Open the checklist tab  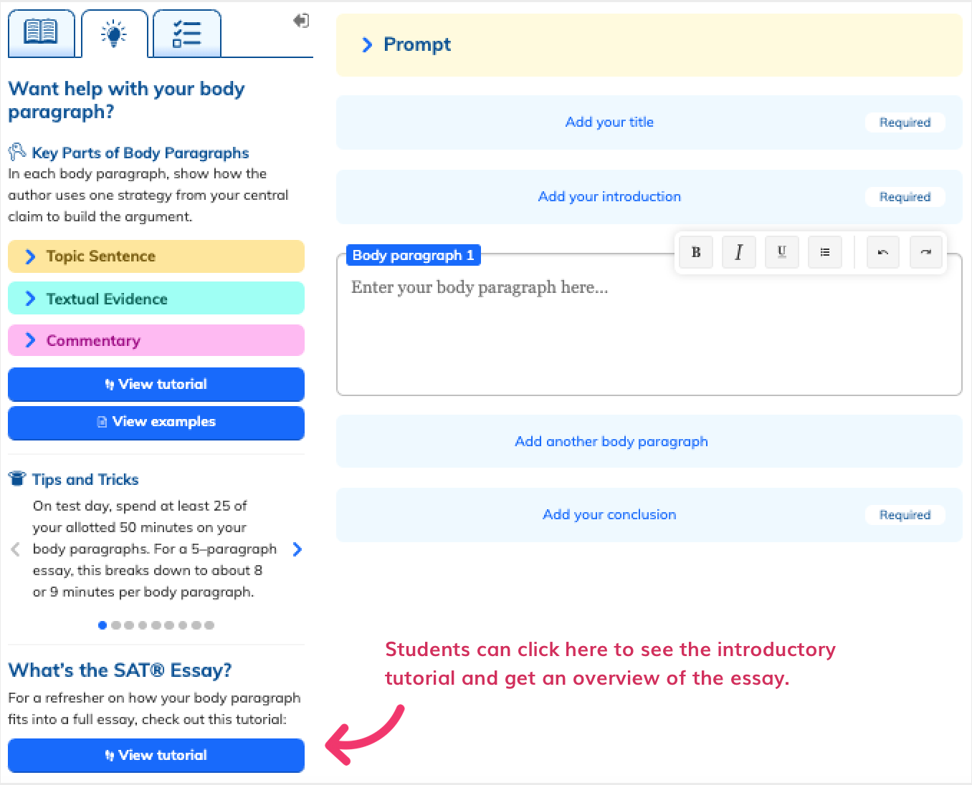[186, 32]
